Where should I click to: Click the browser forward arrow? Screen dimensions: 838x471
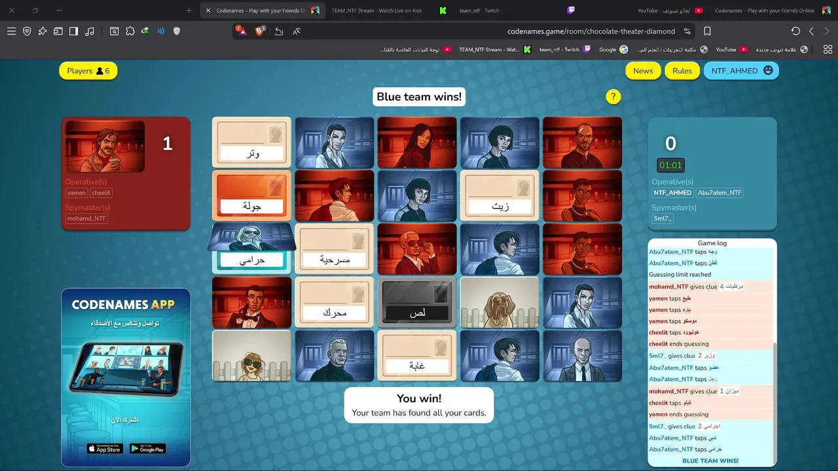(828, 31)
